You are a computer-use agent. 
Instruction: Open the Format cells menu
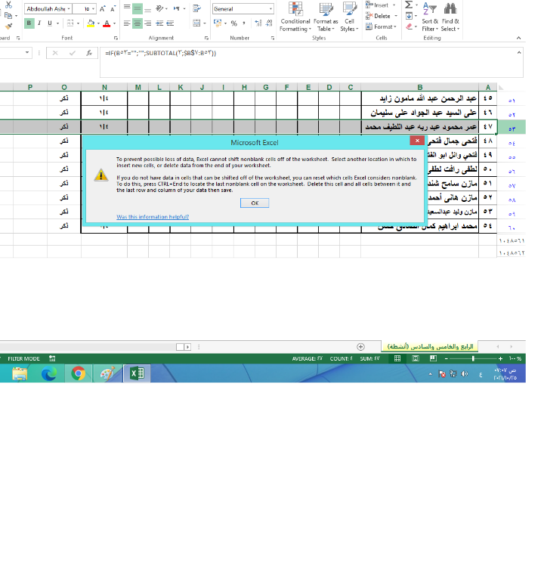pos(381,26)
